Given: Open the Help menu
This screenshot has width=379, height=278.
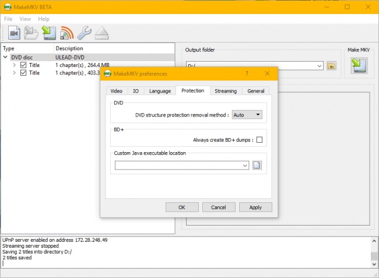Looking at the screenshot, I should [44, 19].
